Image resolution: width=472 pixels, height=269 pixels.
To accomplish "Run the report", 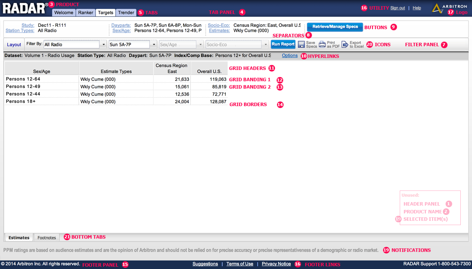I will click(x=283, y=44).
